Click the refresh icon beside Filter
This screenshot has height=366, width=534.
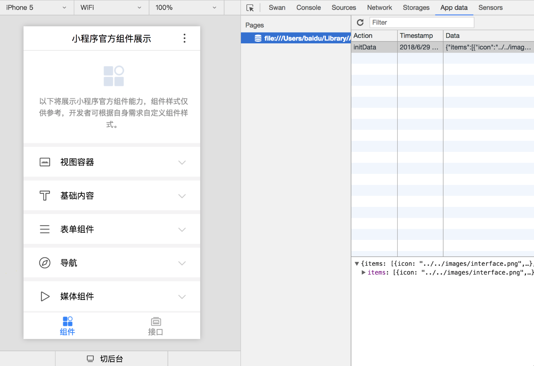click(x=360, y=23)
